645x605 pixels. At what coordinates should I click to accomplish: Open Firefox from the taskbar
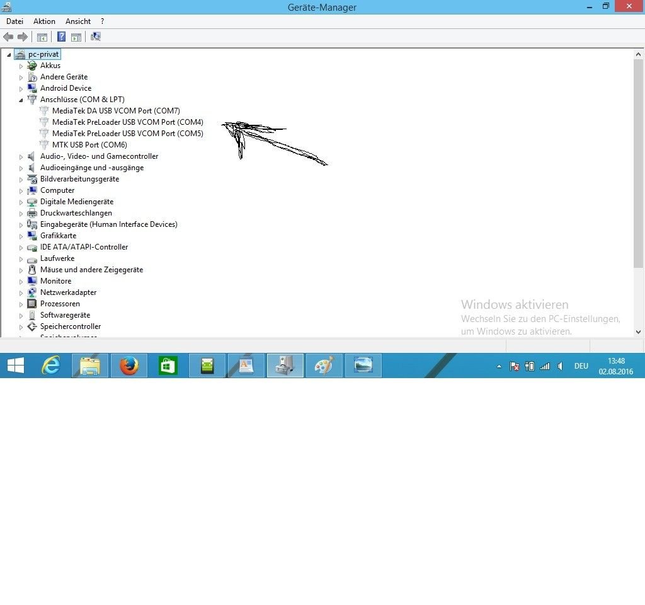pyautogui.click(x=129, y=366)
